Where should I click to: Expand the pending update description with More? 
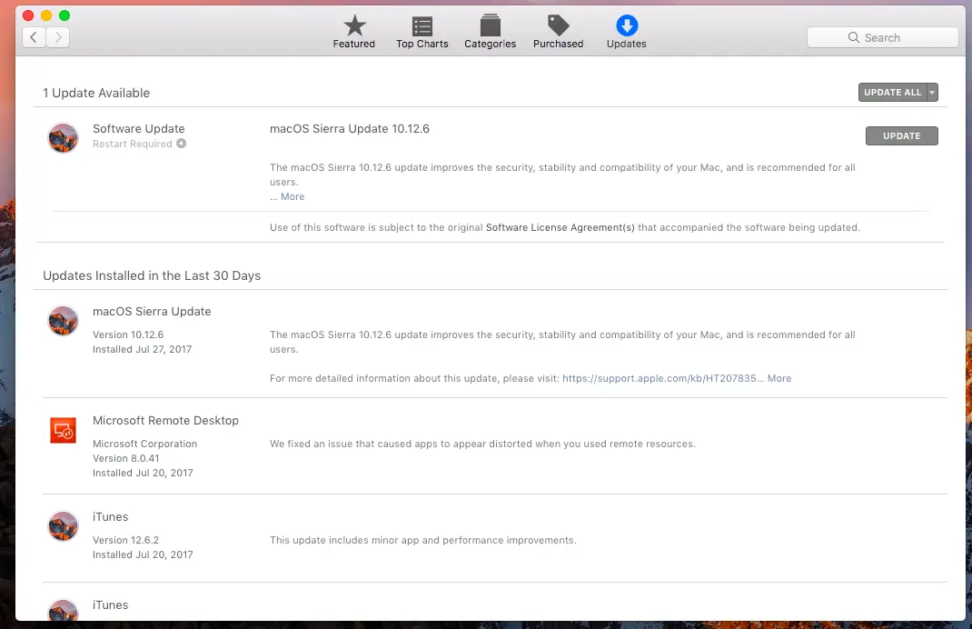(293, 196)
